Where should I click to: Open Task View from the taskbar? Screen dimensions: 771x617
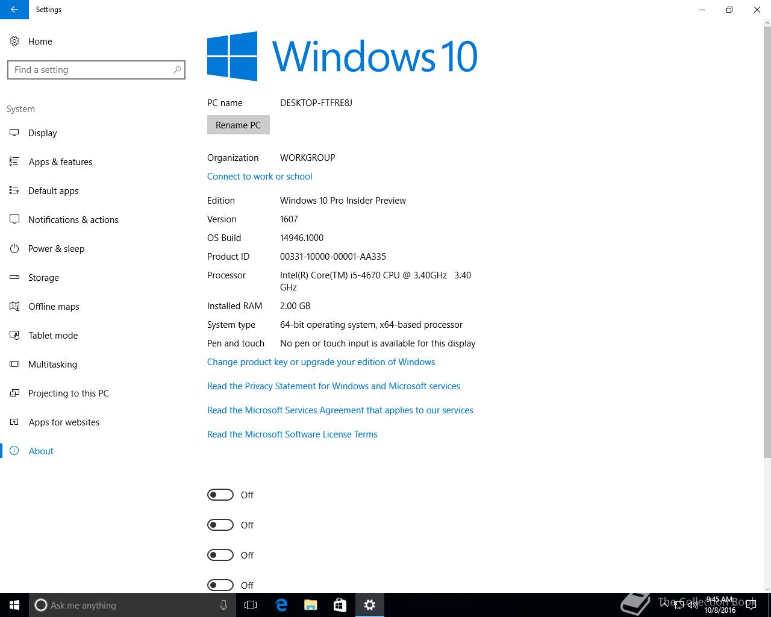coord(251,605)
